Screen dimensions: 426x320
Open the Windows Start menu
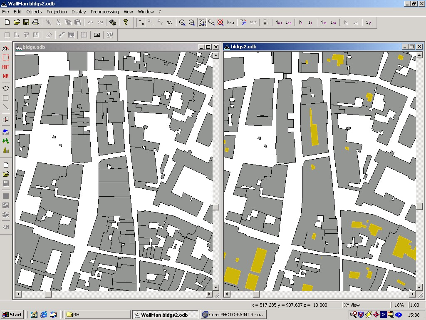[12, 314]
